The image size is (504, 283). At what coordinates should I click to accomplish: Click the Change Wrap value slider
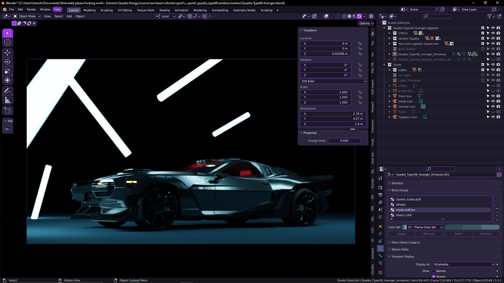click(344, 141)
